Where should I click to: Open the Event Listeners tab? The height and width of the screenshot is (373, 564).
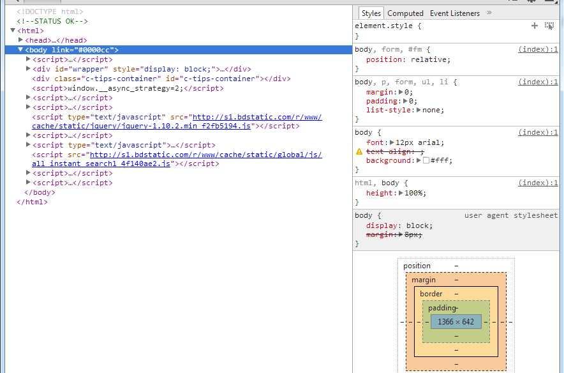coord(455,13)
